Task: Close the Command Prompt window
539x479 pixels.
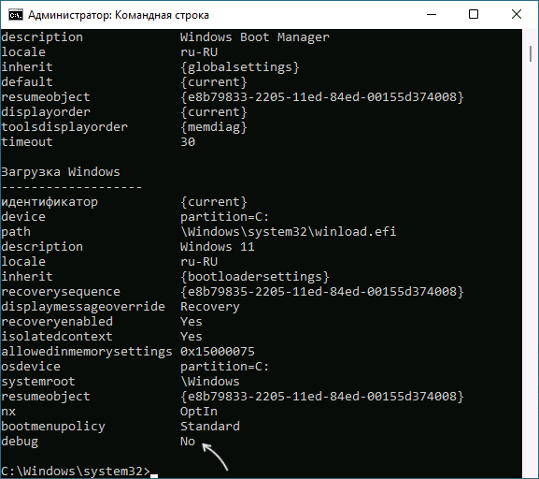Action: (517, 14)
